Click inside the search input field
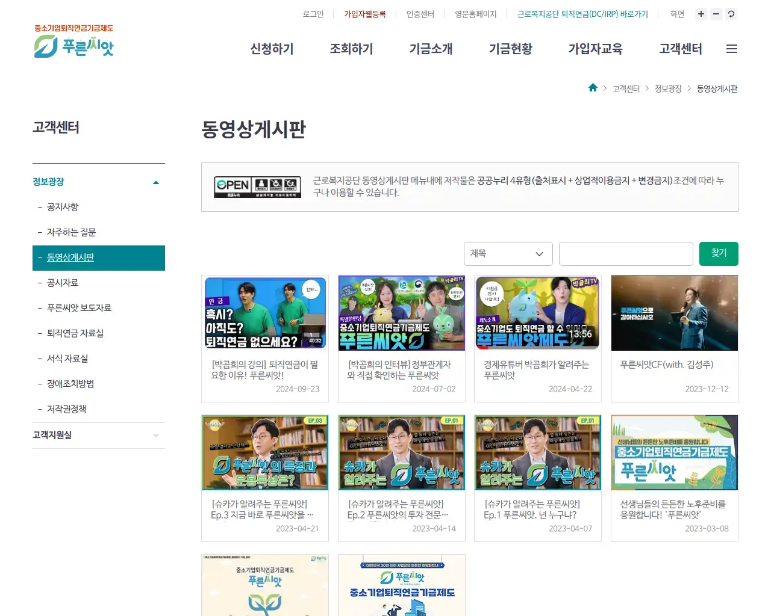This screenshot has height=616, width=771. click(x=626, y=253)
